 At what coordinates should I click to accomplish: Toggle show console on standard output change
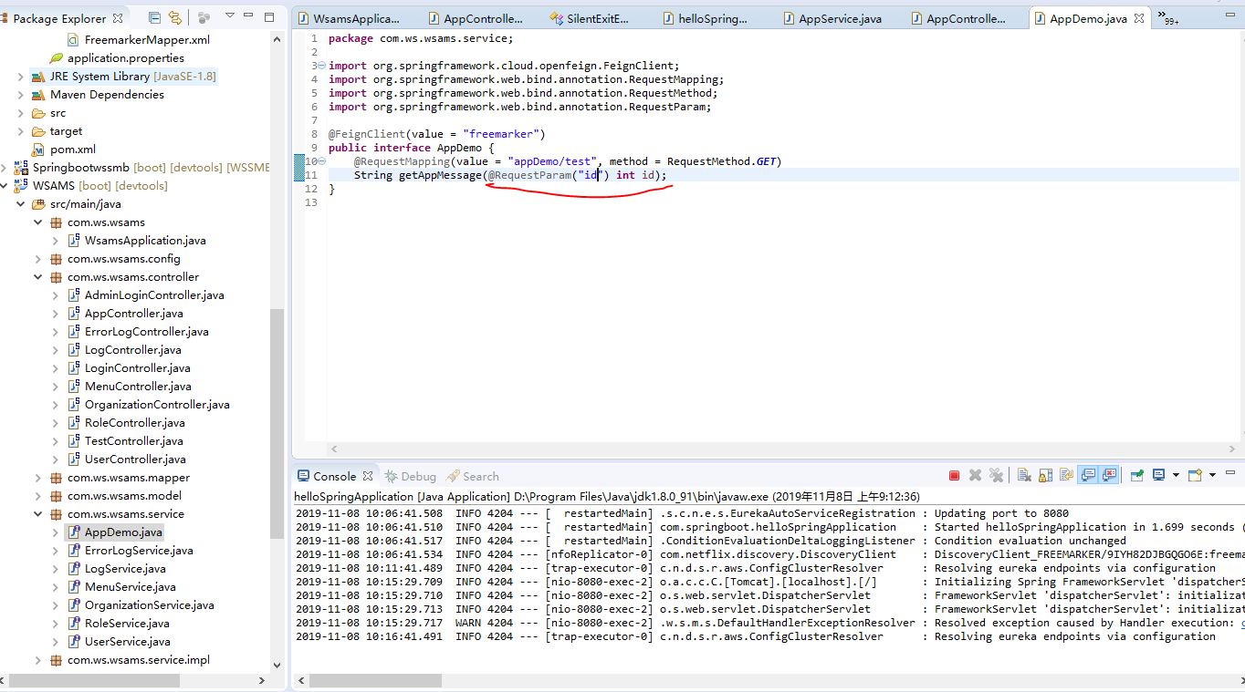coord(1088,474)
